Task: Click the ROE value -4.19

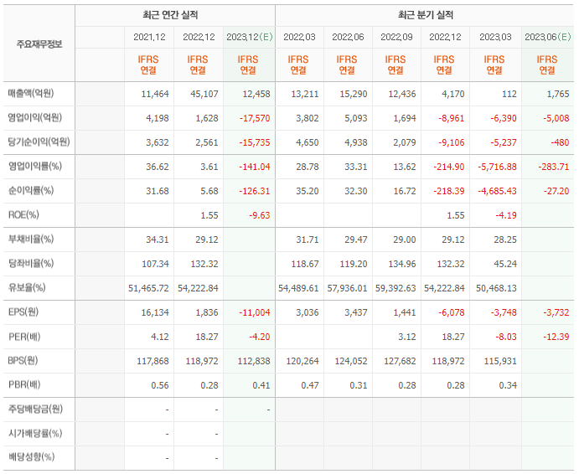Action: 506,215
